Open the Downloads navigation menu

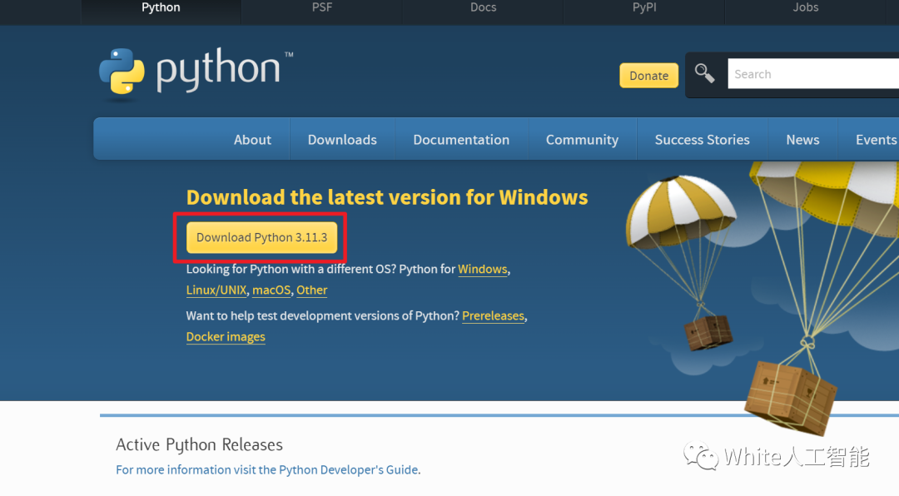pos(342,140)
